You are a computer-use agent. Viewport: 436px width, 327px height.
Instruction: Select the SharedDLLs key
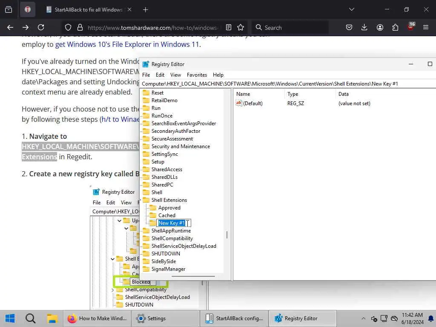point(164,177)
